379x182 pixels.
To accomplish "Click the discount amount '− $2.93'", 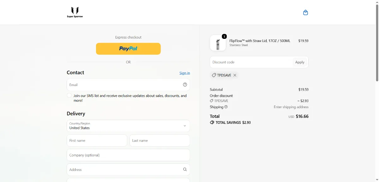I will [303, 101].
